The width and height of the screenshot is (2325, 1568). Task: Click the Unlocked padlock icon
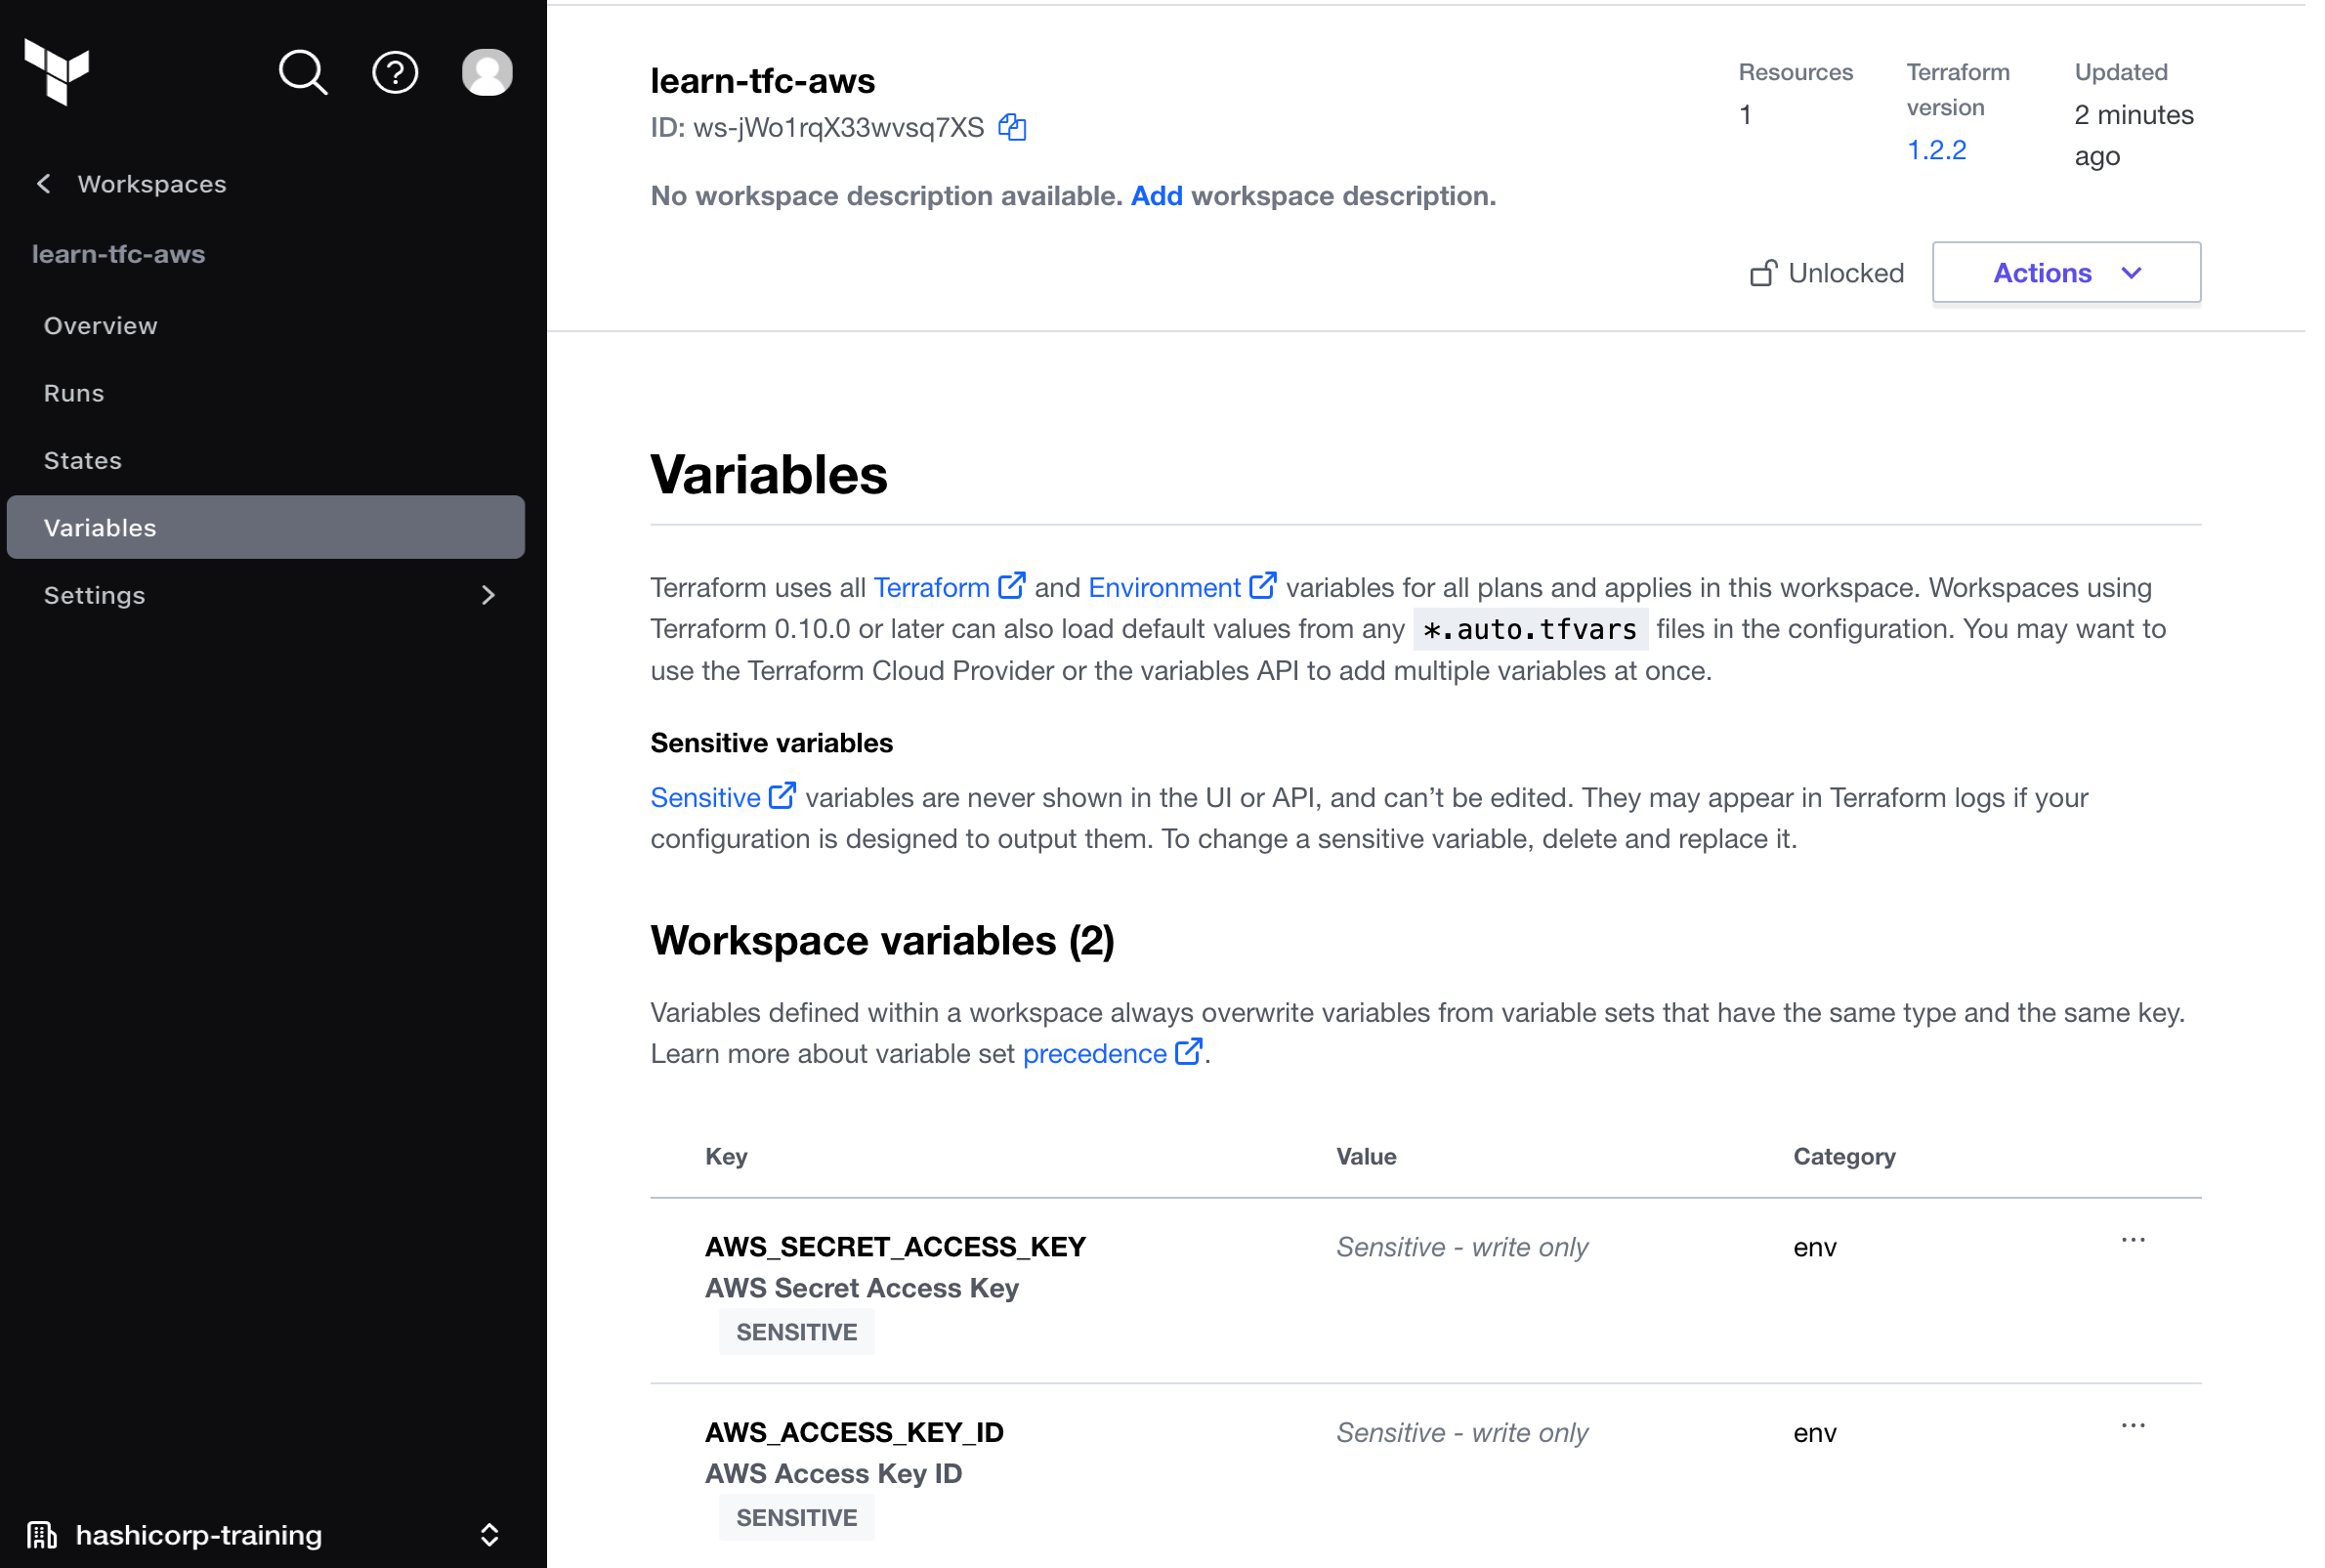point(1763,273)
